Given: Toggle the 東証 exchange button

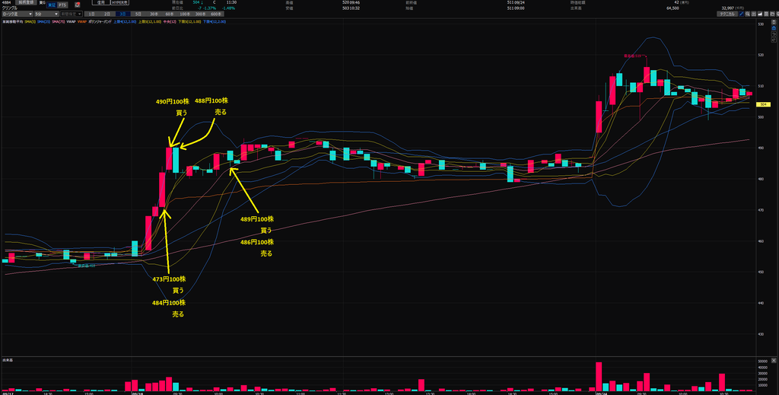Looking at the screenshot, I should pyautogui.click(x=52, y=5).
